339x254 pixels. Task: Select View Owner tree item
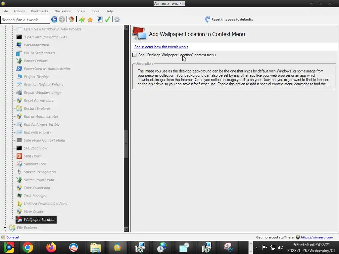click(33, 212)
